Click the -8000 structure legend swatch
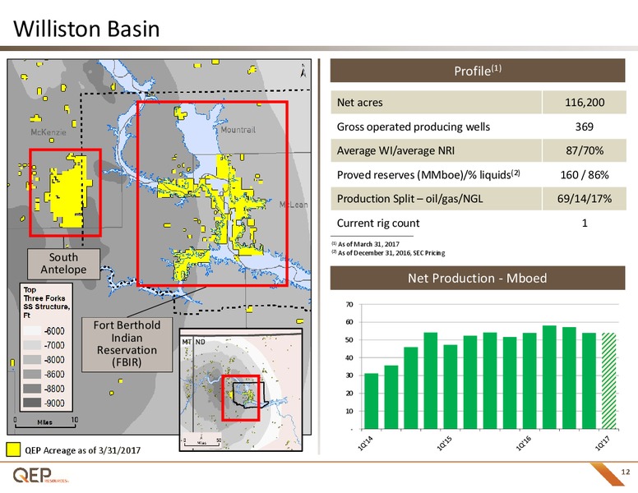This screenshot has width=638, height=493. (x=32, y=360)
